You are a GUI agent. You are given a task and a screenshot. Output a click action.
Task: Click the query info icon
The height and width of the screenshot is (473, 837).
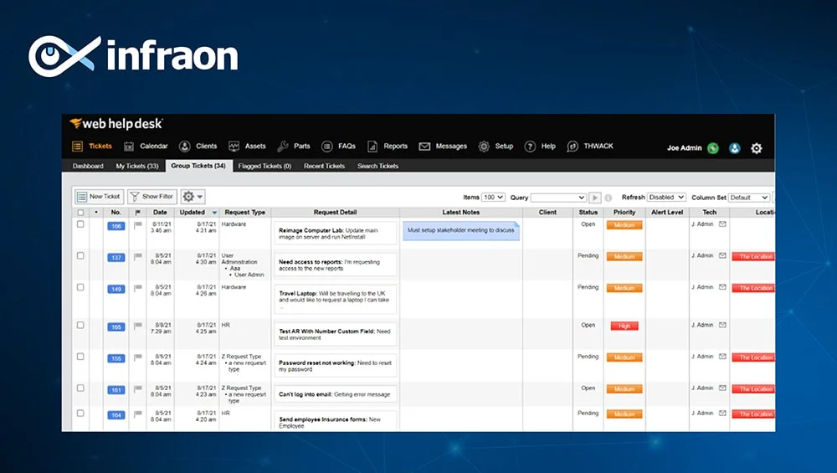pos(608,198)
